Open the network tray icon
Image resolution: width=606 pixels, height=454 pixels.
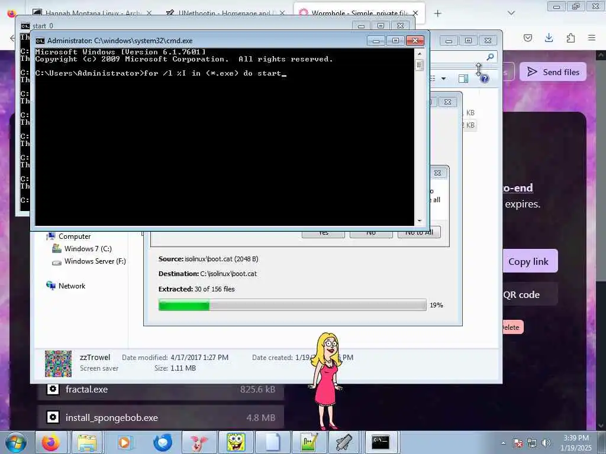[532, 443]
